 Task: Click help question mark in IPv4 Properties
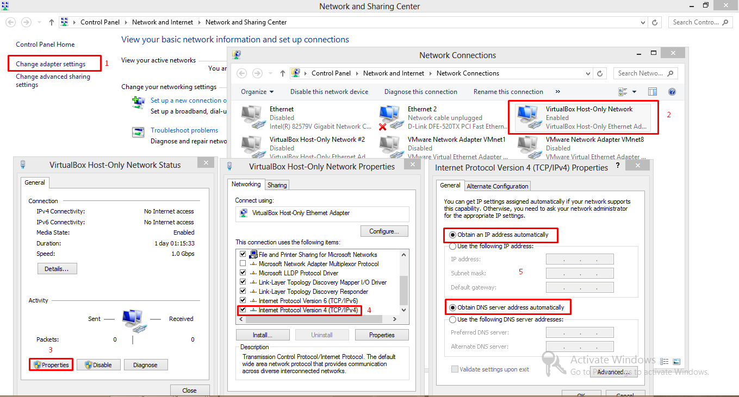pos(618,166)
